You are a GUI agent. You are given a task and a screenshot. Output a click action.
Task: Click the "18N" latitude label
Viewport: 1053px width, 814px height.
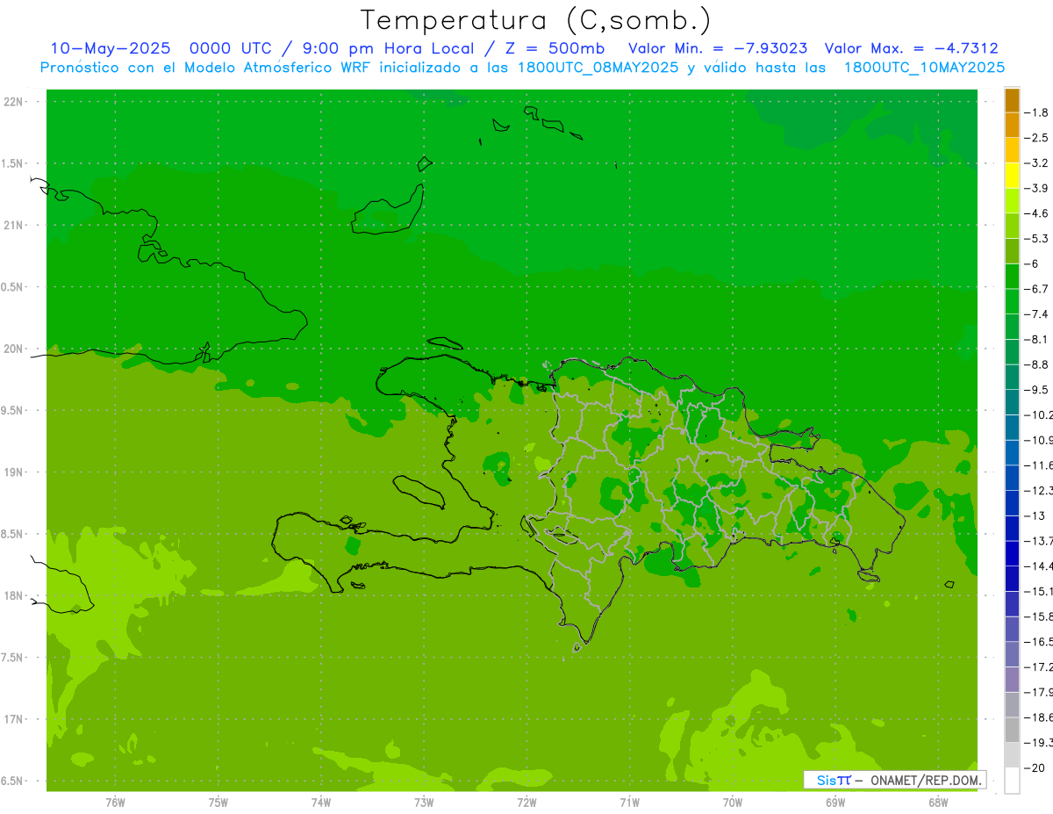click(x=14, y=595)
